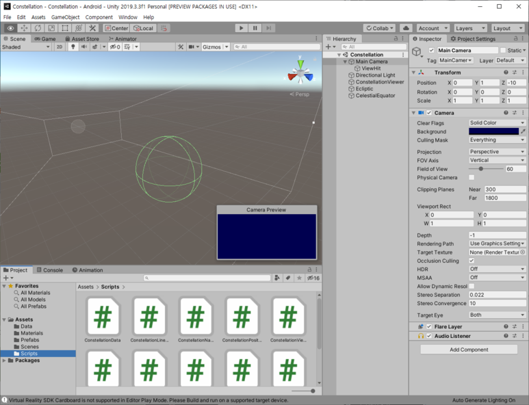The height and width of the screenshot is (405, 529).
Task: Enable Physical Camera checkbox
Action: (472, 177)
